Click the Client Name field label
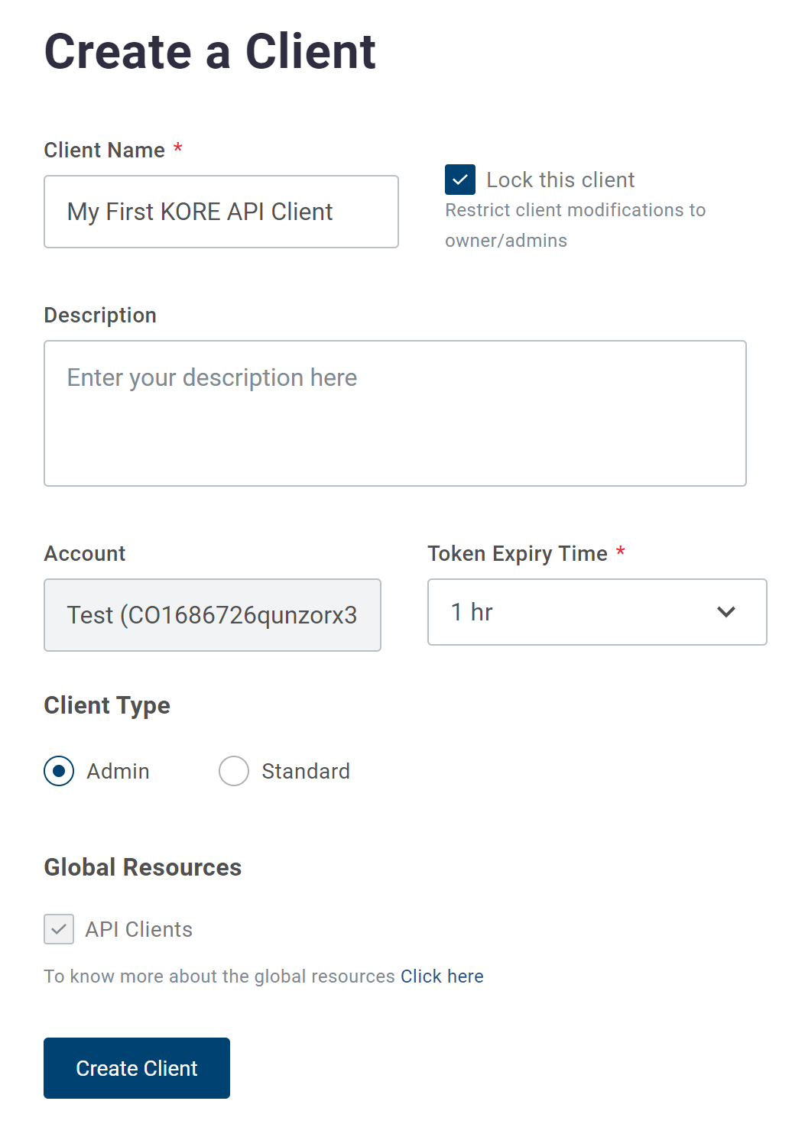 pyautogui.click(x=104, y=150)
